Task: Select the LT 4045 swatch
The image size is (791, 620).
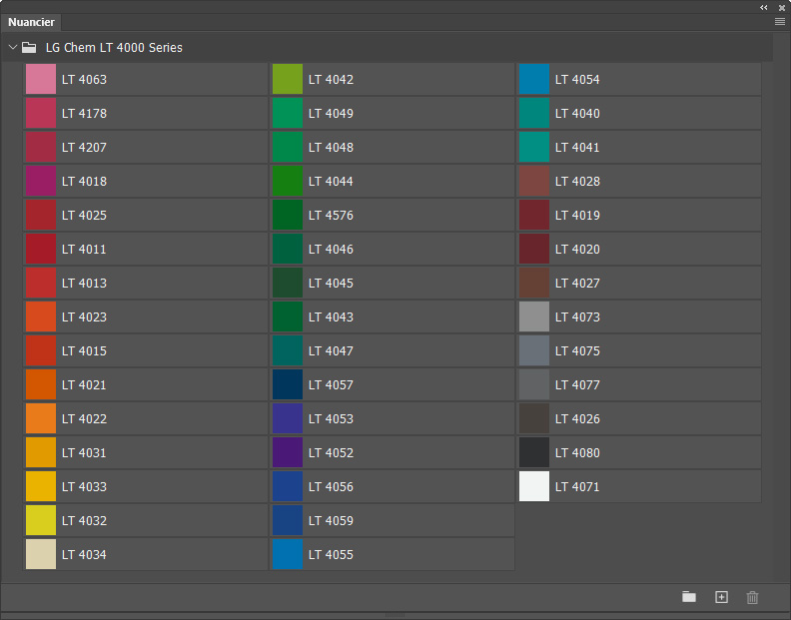Action: click(x=288, y=283)
